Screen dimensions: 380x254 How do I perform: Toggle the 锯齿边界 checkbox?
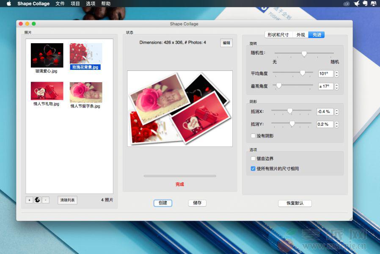pyautogui.click(x=253, y=159)
